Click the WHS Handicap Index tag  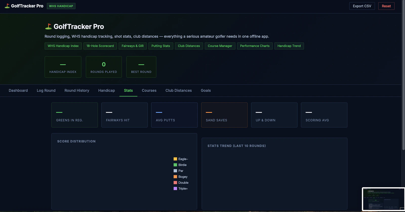(63, 46)
